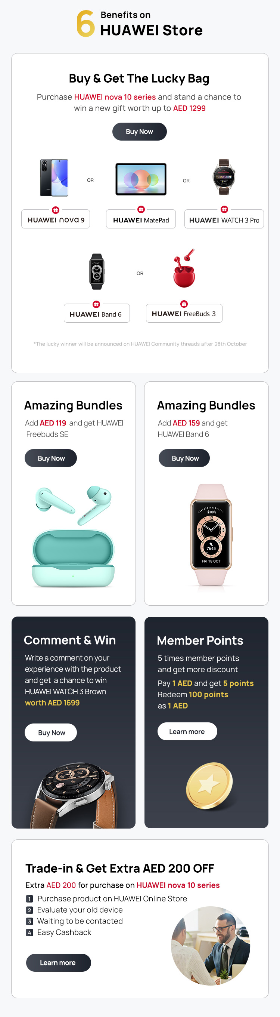The image size is (280, 1017).
Task: Click gift icon above WATCH 3 Pro
Action: (224, 209)
